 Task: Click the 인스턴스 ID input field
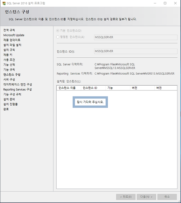pos(136,51)
